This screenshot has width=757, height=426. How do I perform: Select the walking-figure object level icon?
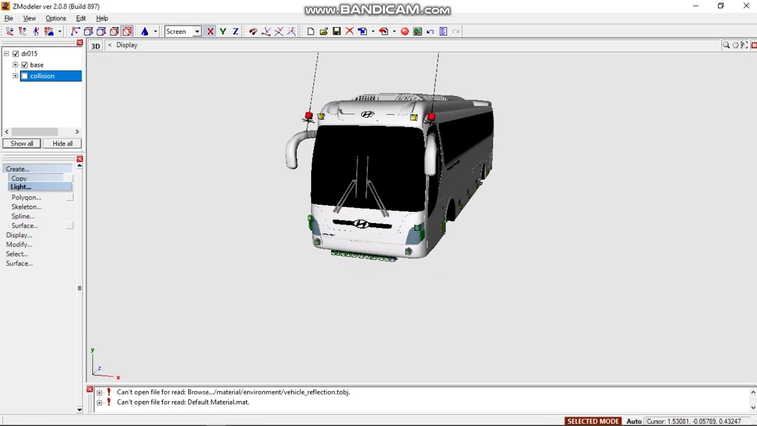click(x=35, y=31)
